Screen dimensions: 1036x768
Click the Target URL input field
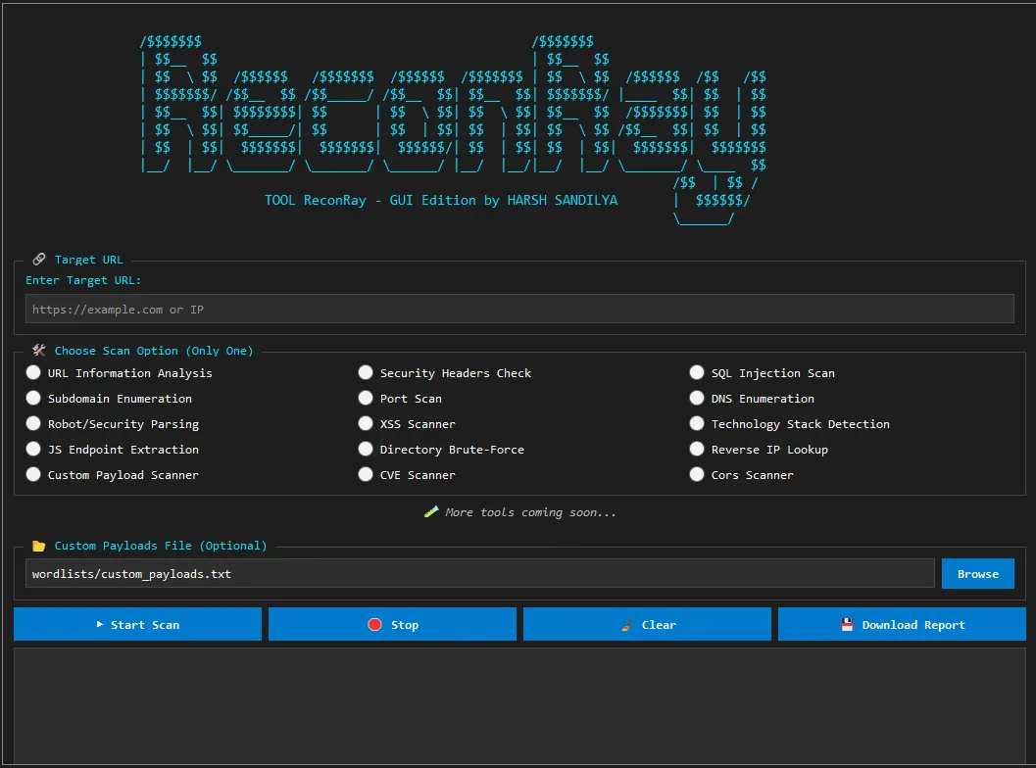(519, 310)
